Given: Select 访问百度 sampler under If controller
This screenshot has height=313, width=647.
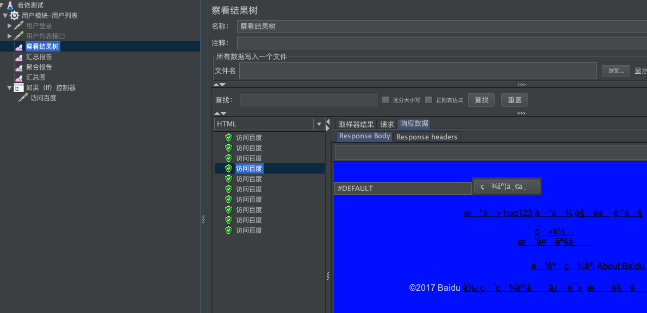Looking at the screenshot, I should (x=43, y=98).
